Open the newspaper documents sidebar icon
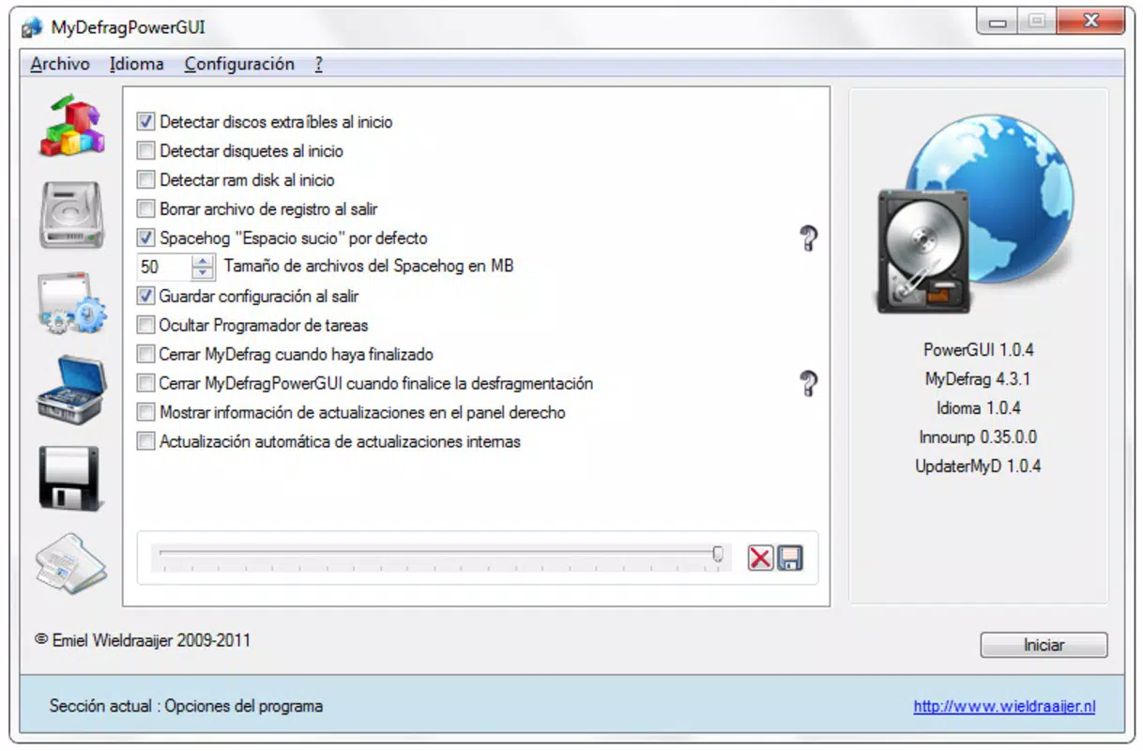This screenshot has height=751, width=1143. tap(71, 564)
